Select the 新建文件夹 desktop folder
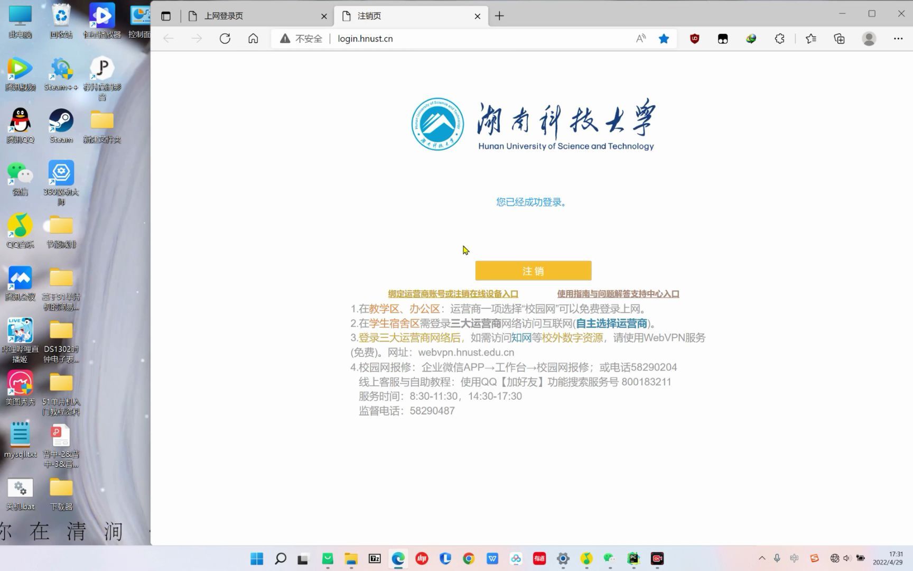The image size is (913, 571). [102, 127]
